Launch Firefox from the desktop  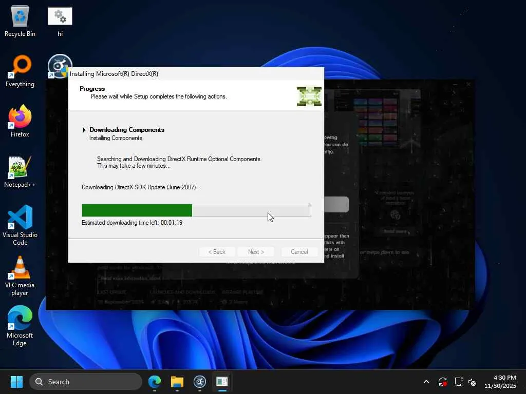coord(20,121)
